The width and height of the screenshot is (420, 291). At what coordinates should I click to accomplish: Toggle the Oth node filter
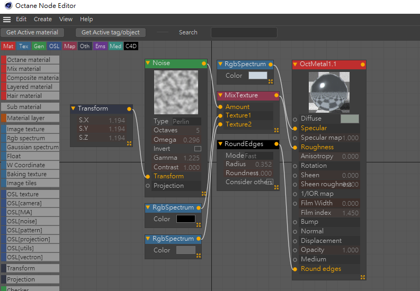(85, 46)
